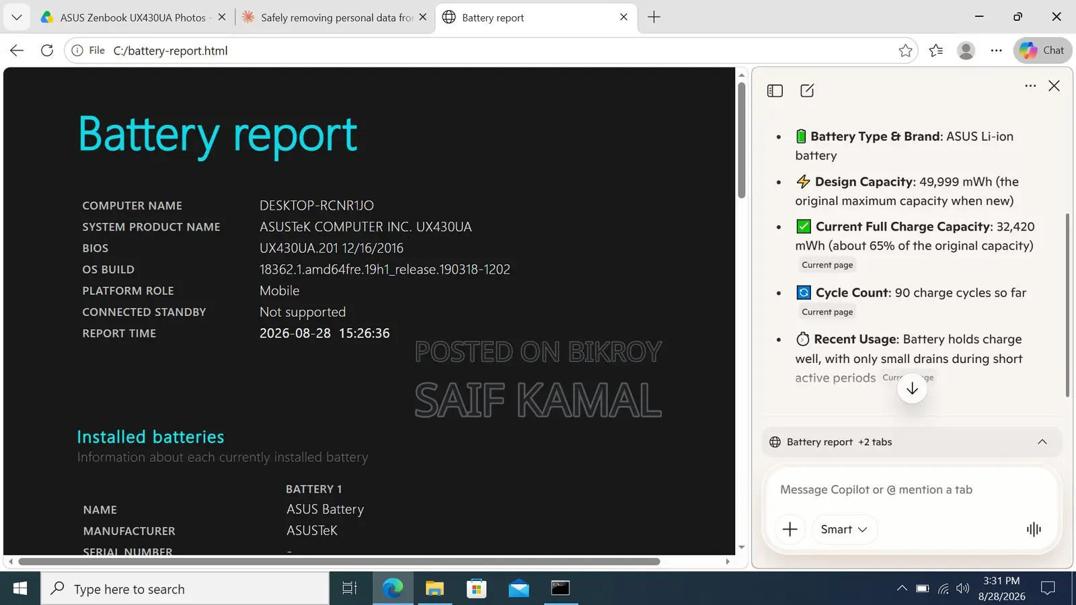Click the Current page citation under Cycle Count

pos(827,312)
